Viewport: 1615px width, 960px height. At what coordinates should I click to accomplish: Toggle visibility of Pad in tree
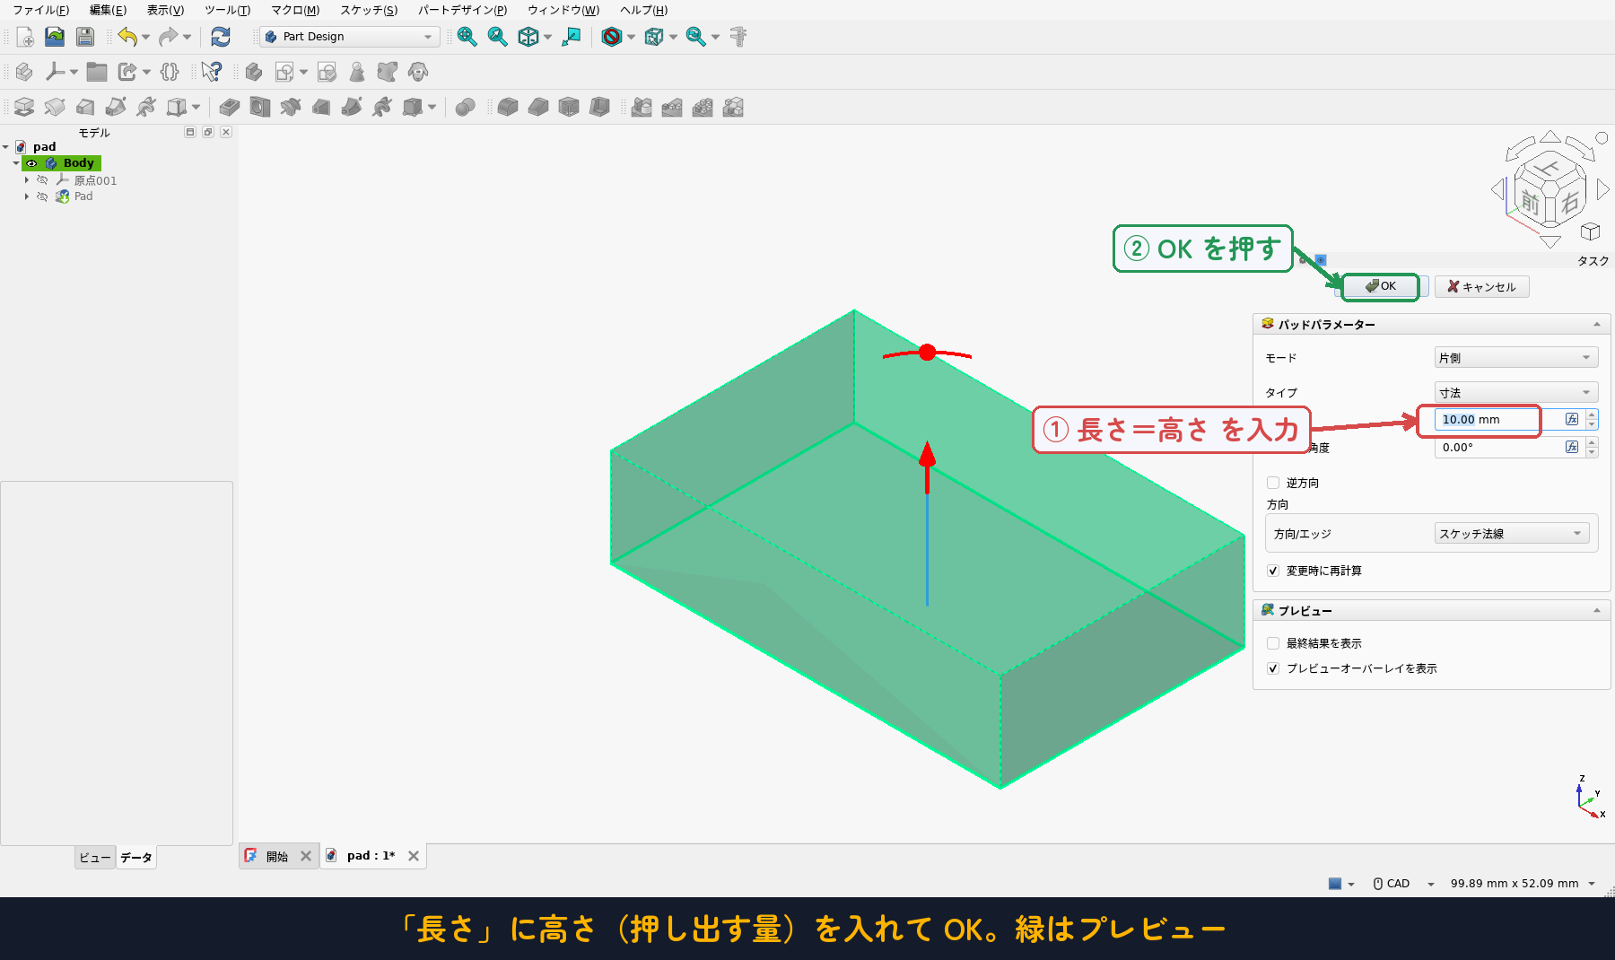point(42,196)
